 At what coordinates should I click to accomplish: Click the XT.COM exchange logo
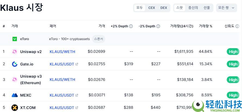[x=15, y=108]
